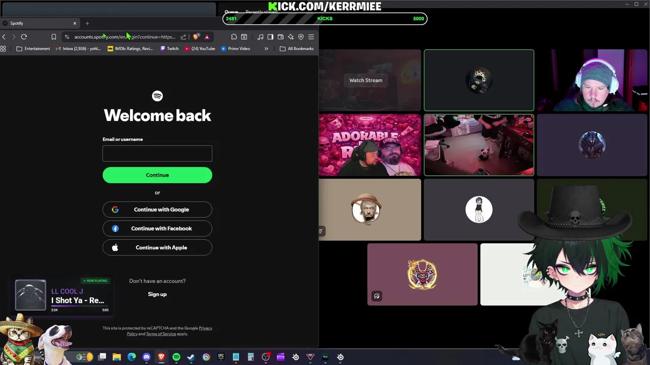The image size is (650, 365).
Task: Select the old man with hat avatar tile
Action: [370, 209]
